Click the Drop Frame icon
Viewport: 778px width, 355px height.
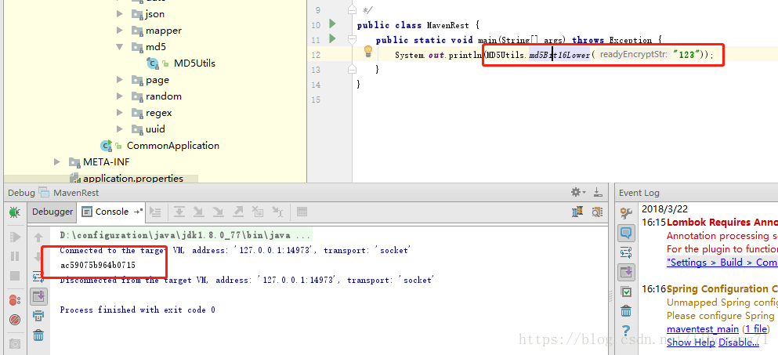258,212
